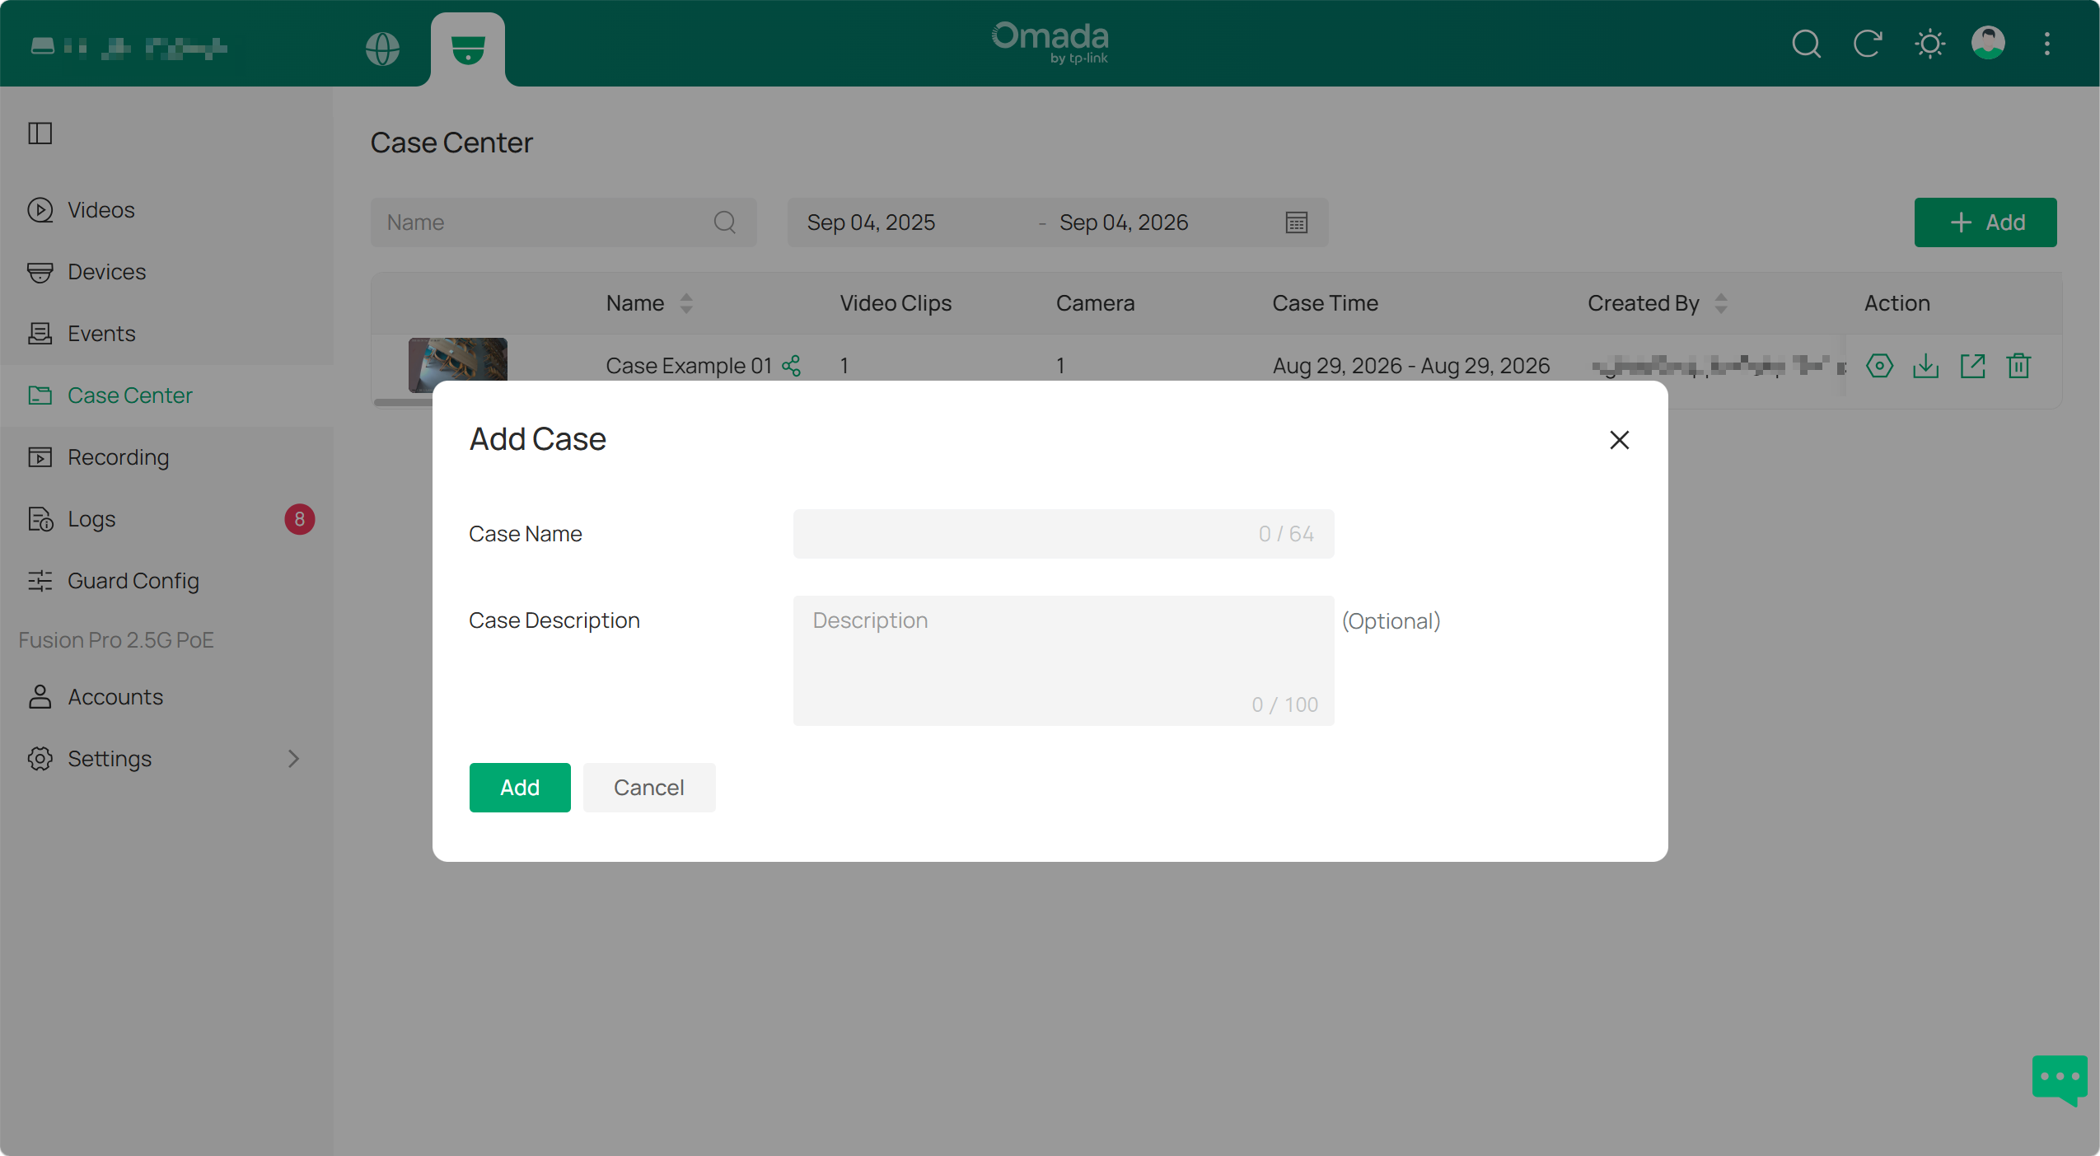Click the share icon beside Case Example 01

[x=791, y=366]
